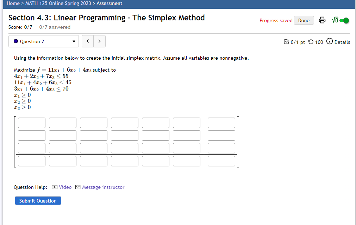Click the 0/1 pt checkmark score icon
Image resolution: width=356 pixels, height=225 pixels.
click(x=286, y=42)
